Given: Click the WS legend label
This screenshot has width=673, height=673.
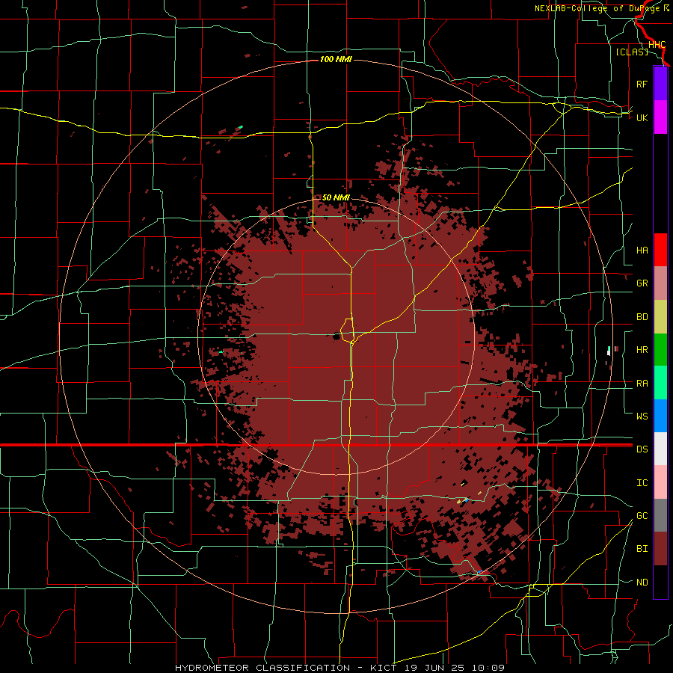Looking at the screenshot, I should click(x=642, y=416).
